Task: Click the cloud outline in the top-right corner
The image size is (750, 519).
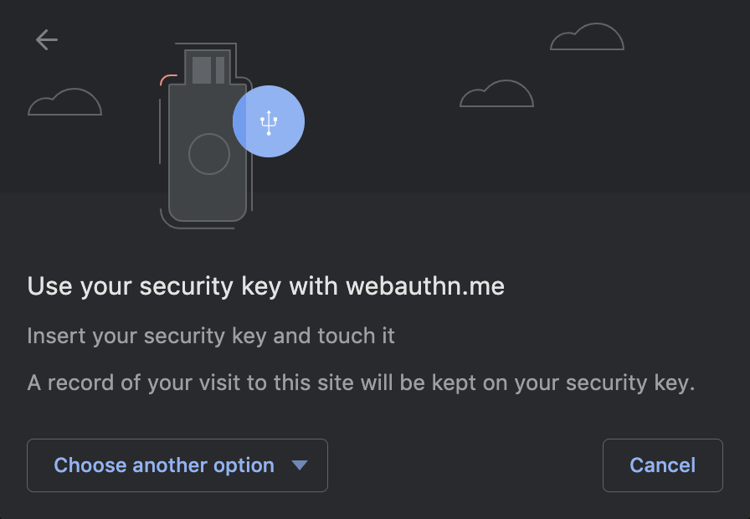Action: 587,38
